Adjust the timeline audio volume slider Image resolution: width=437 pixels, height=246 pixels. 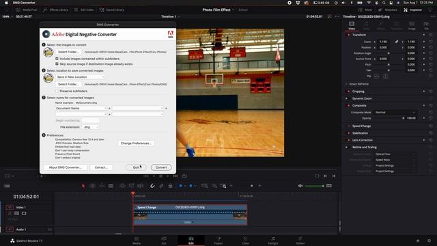coord(314,186)
